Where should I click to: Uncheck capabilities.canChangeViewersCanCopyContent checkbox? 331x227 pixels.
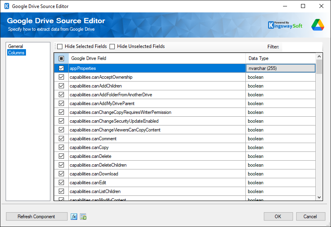(x=62, y=130)
